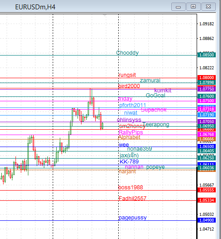
Task: Select the RallyPips magenta label
Action: [131, 132]
